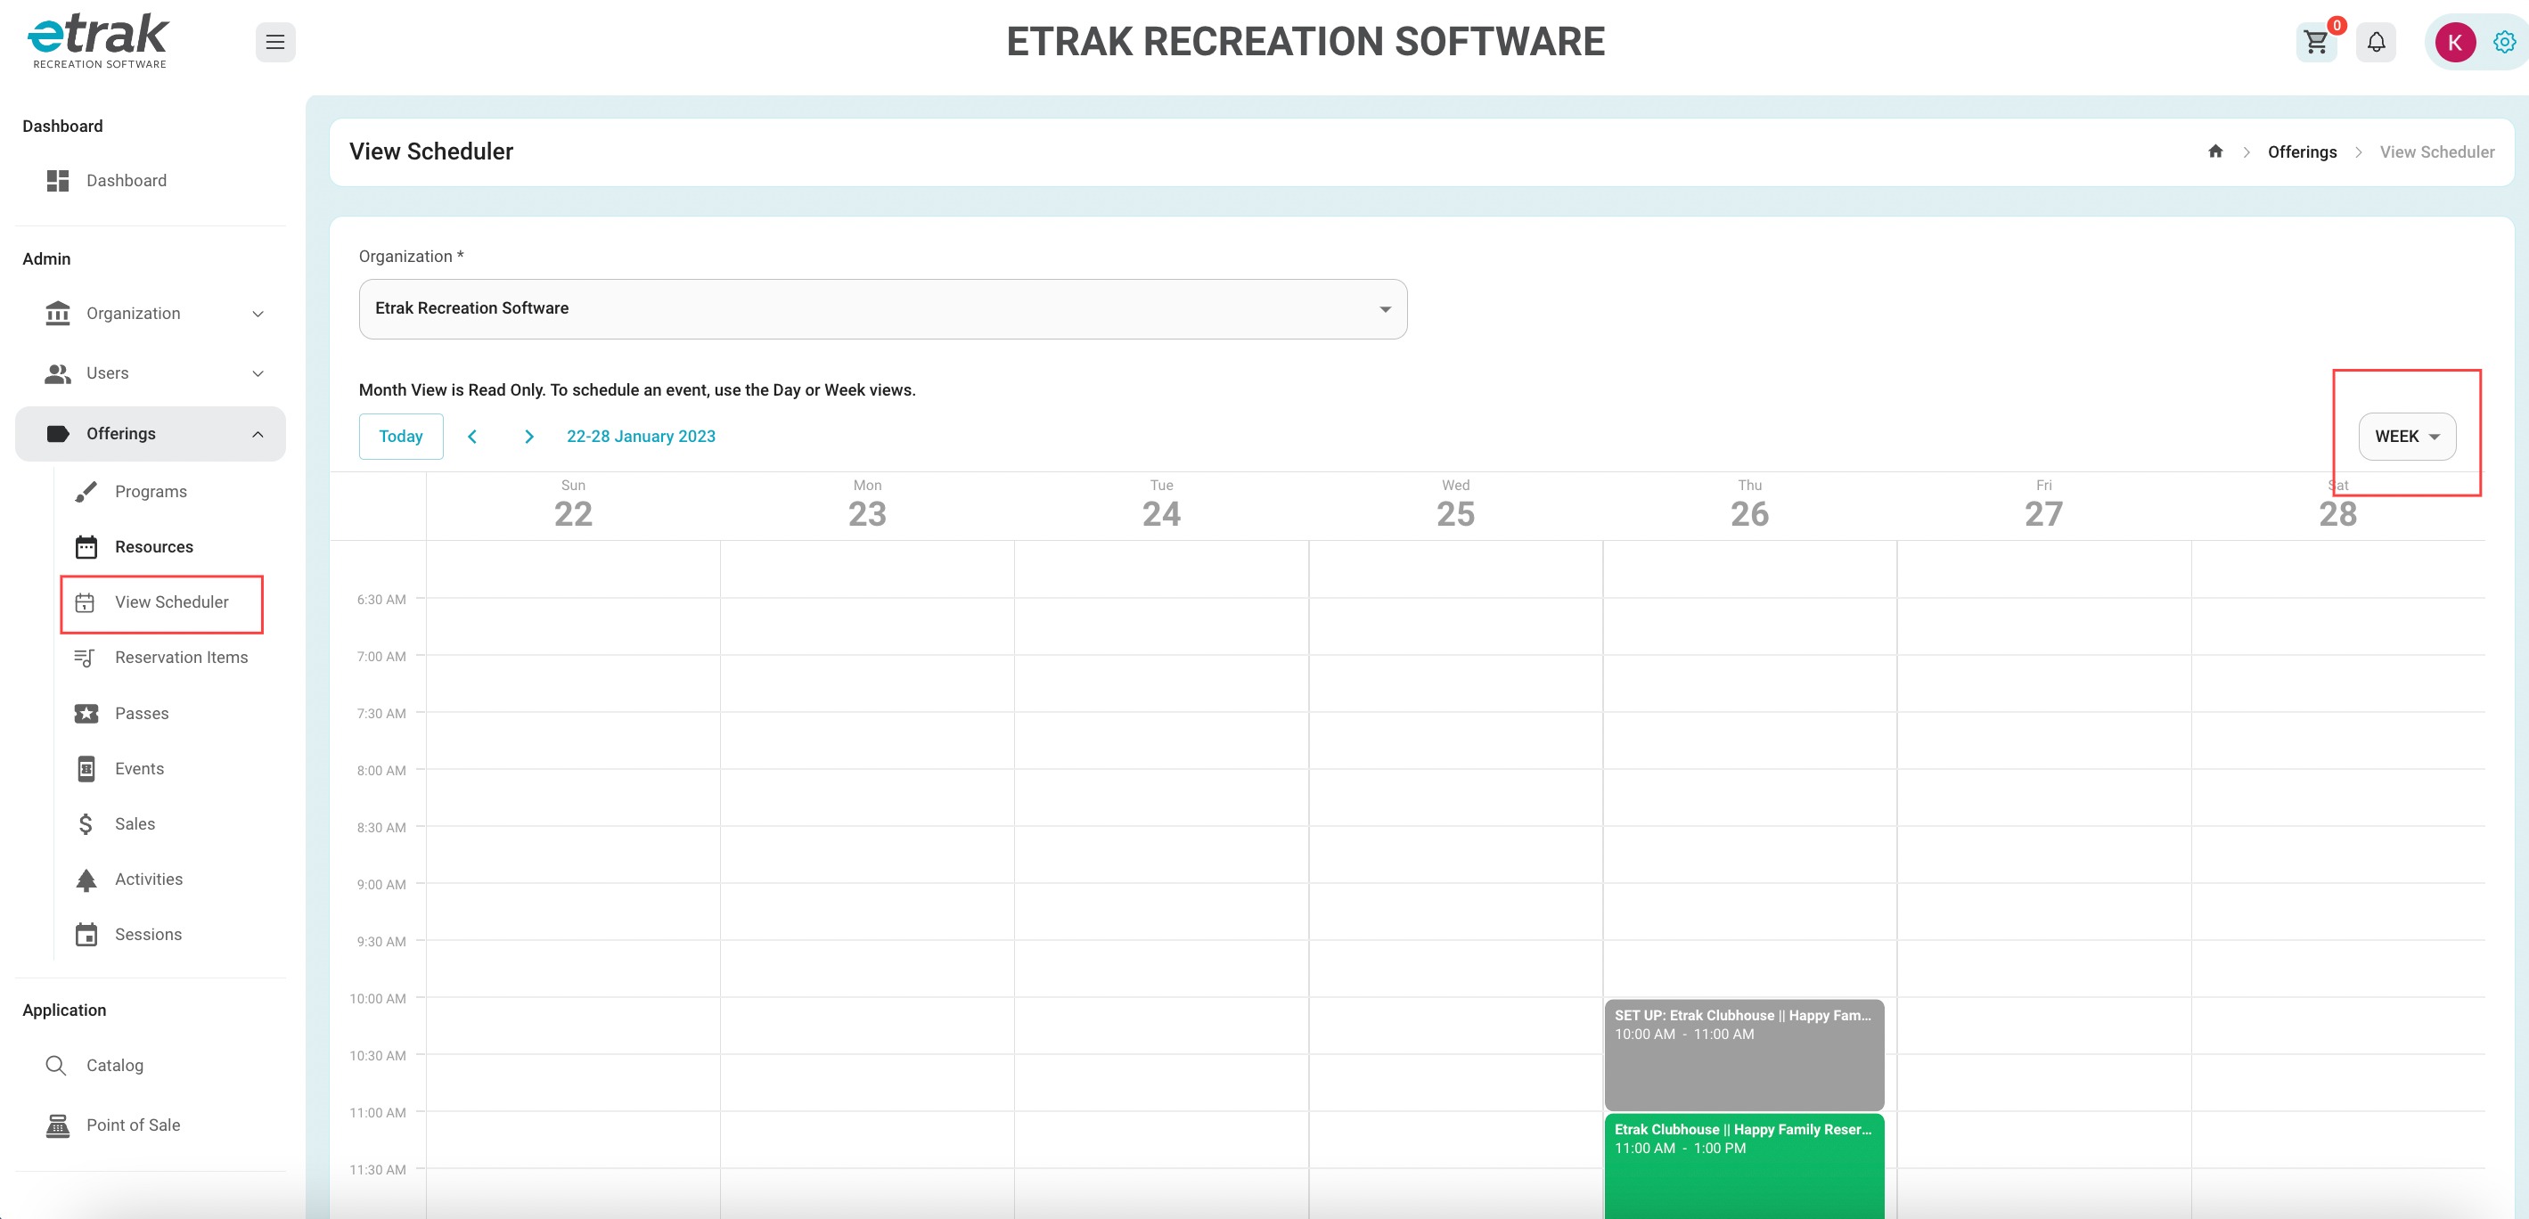
Task: Select Thursday 26 day header
Action: point(1749,505)
